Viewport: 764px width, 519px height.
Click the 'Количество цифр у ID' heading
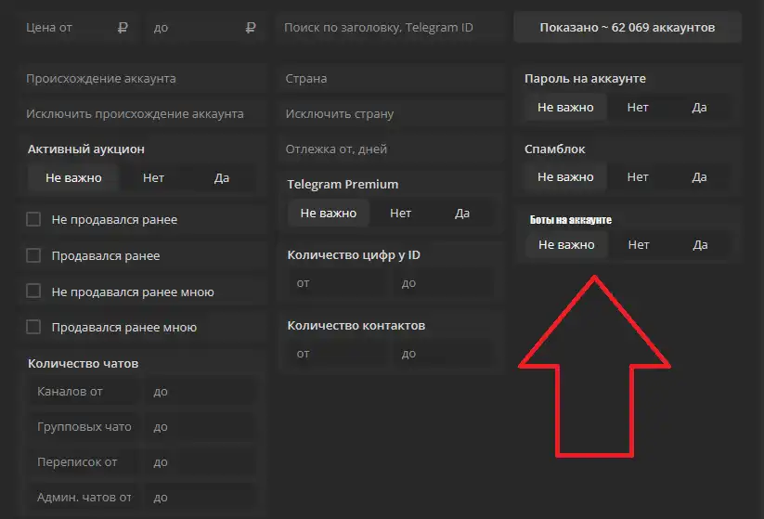354,255
